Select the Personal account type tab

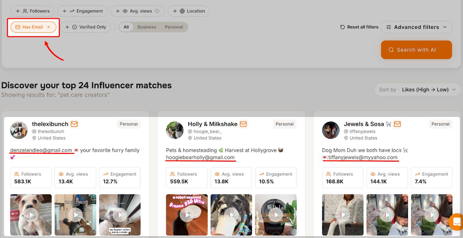(174, 27)
